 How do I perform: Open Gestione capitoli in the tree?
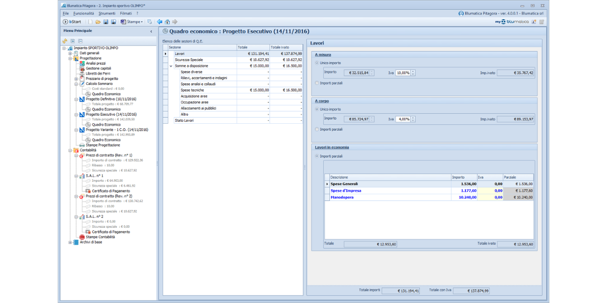pos(98,68)
